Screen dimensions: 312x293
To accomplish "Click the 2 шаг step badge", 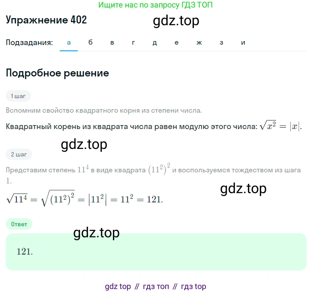I will click(19, 154).
